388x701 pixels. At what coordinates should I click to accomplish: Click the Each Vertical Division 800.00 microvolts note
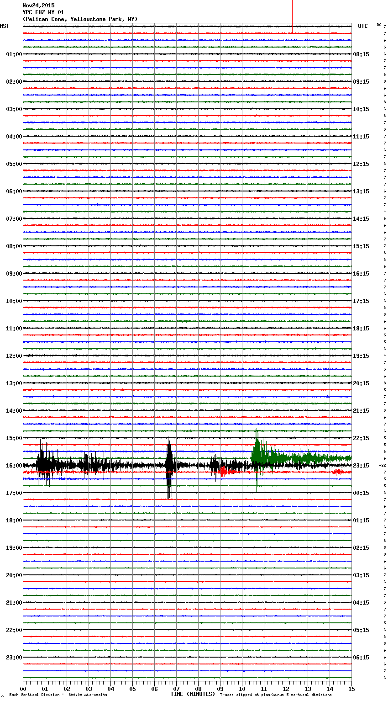click(58, 695)
